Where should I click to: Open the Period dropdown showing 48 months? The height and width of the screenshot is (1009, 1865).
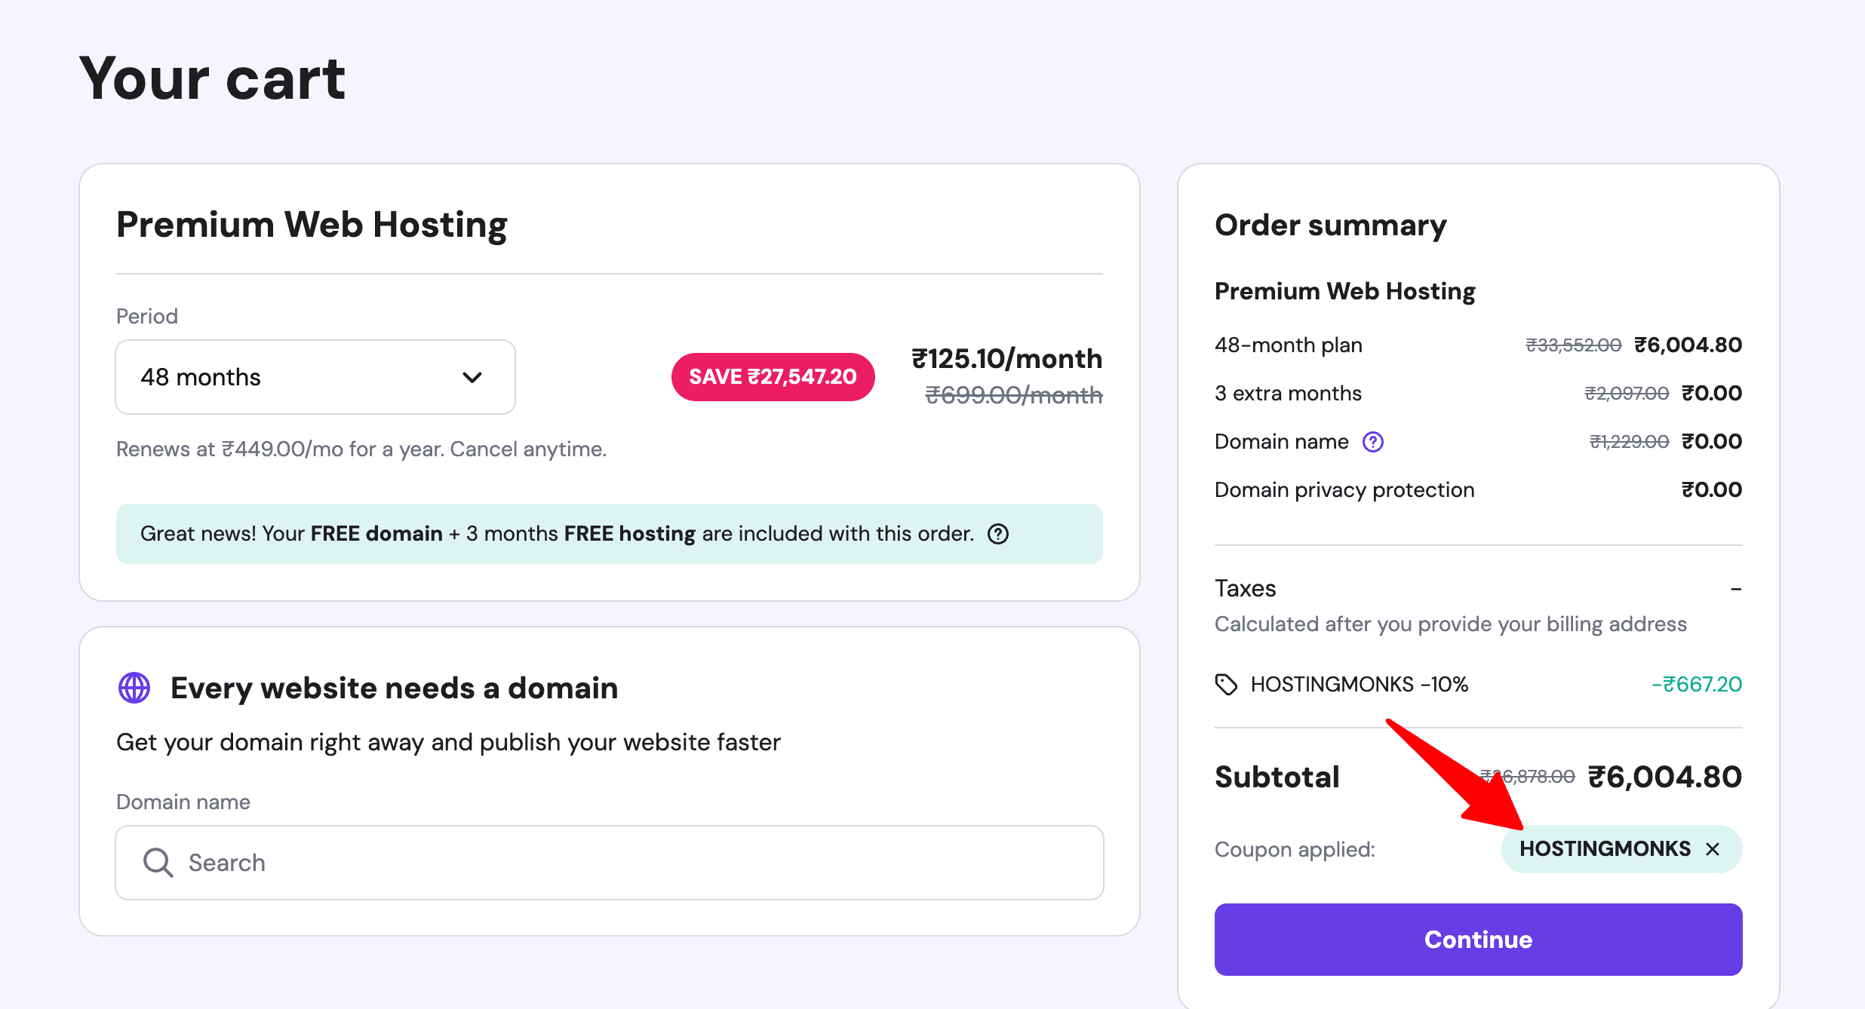click(x=315, y=377)
